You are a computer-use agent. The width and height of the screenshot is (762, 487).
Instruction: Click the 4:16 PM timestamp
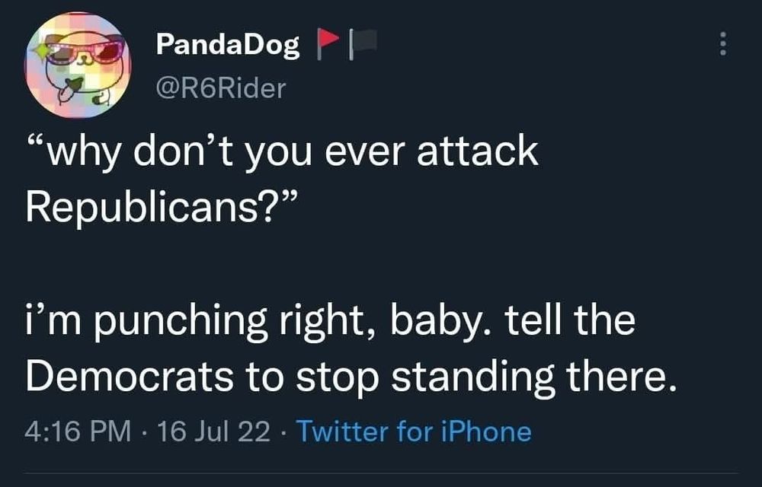point(78,431)
